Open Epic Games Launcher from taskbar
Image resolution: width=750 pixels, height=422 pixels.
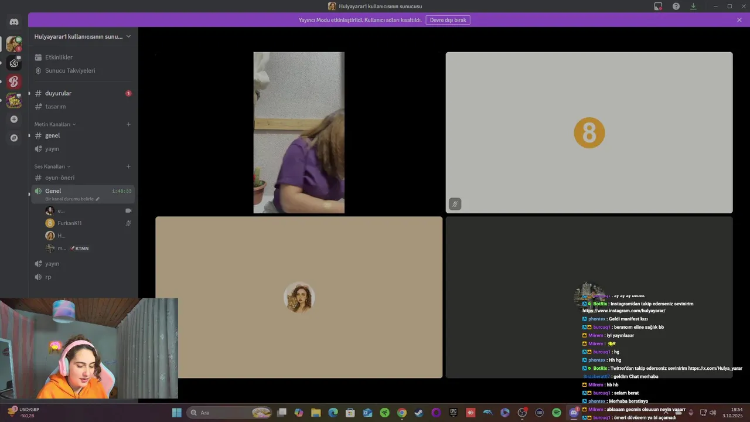(453, 413)
